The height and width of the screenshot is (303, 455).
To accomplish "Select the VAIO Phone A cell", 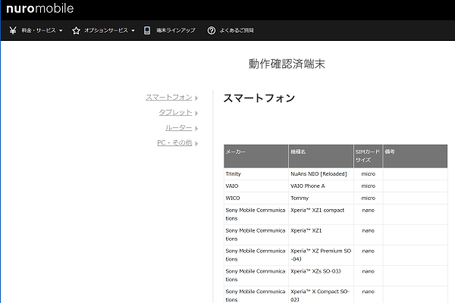I will point(321,186).
